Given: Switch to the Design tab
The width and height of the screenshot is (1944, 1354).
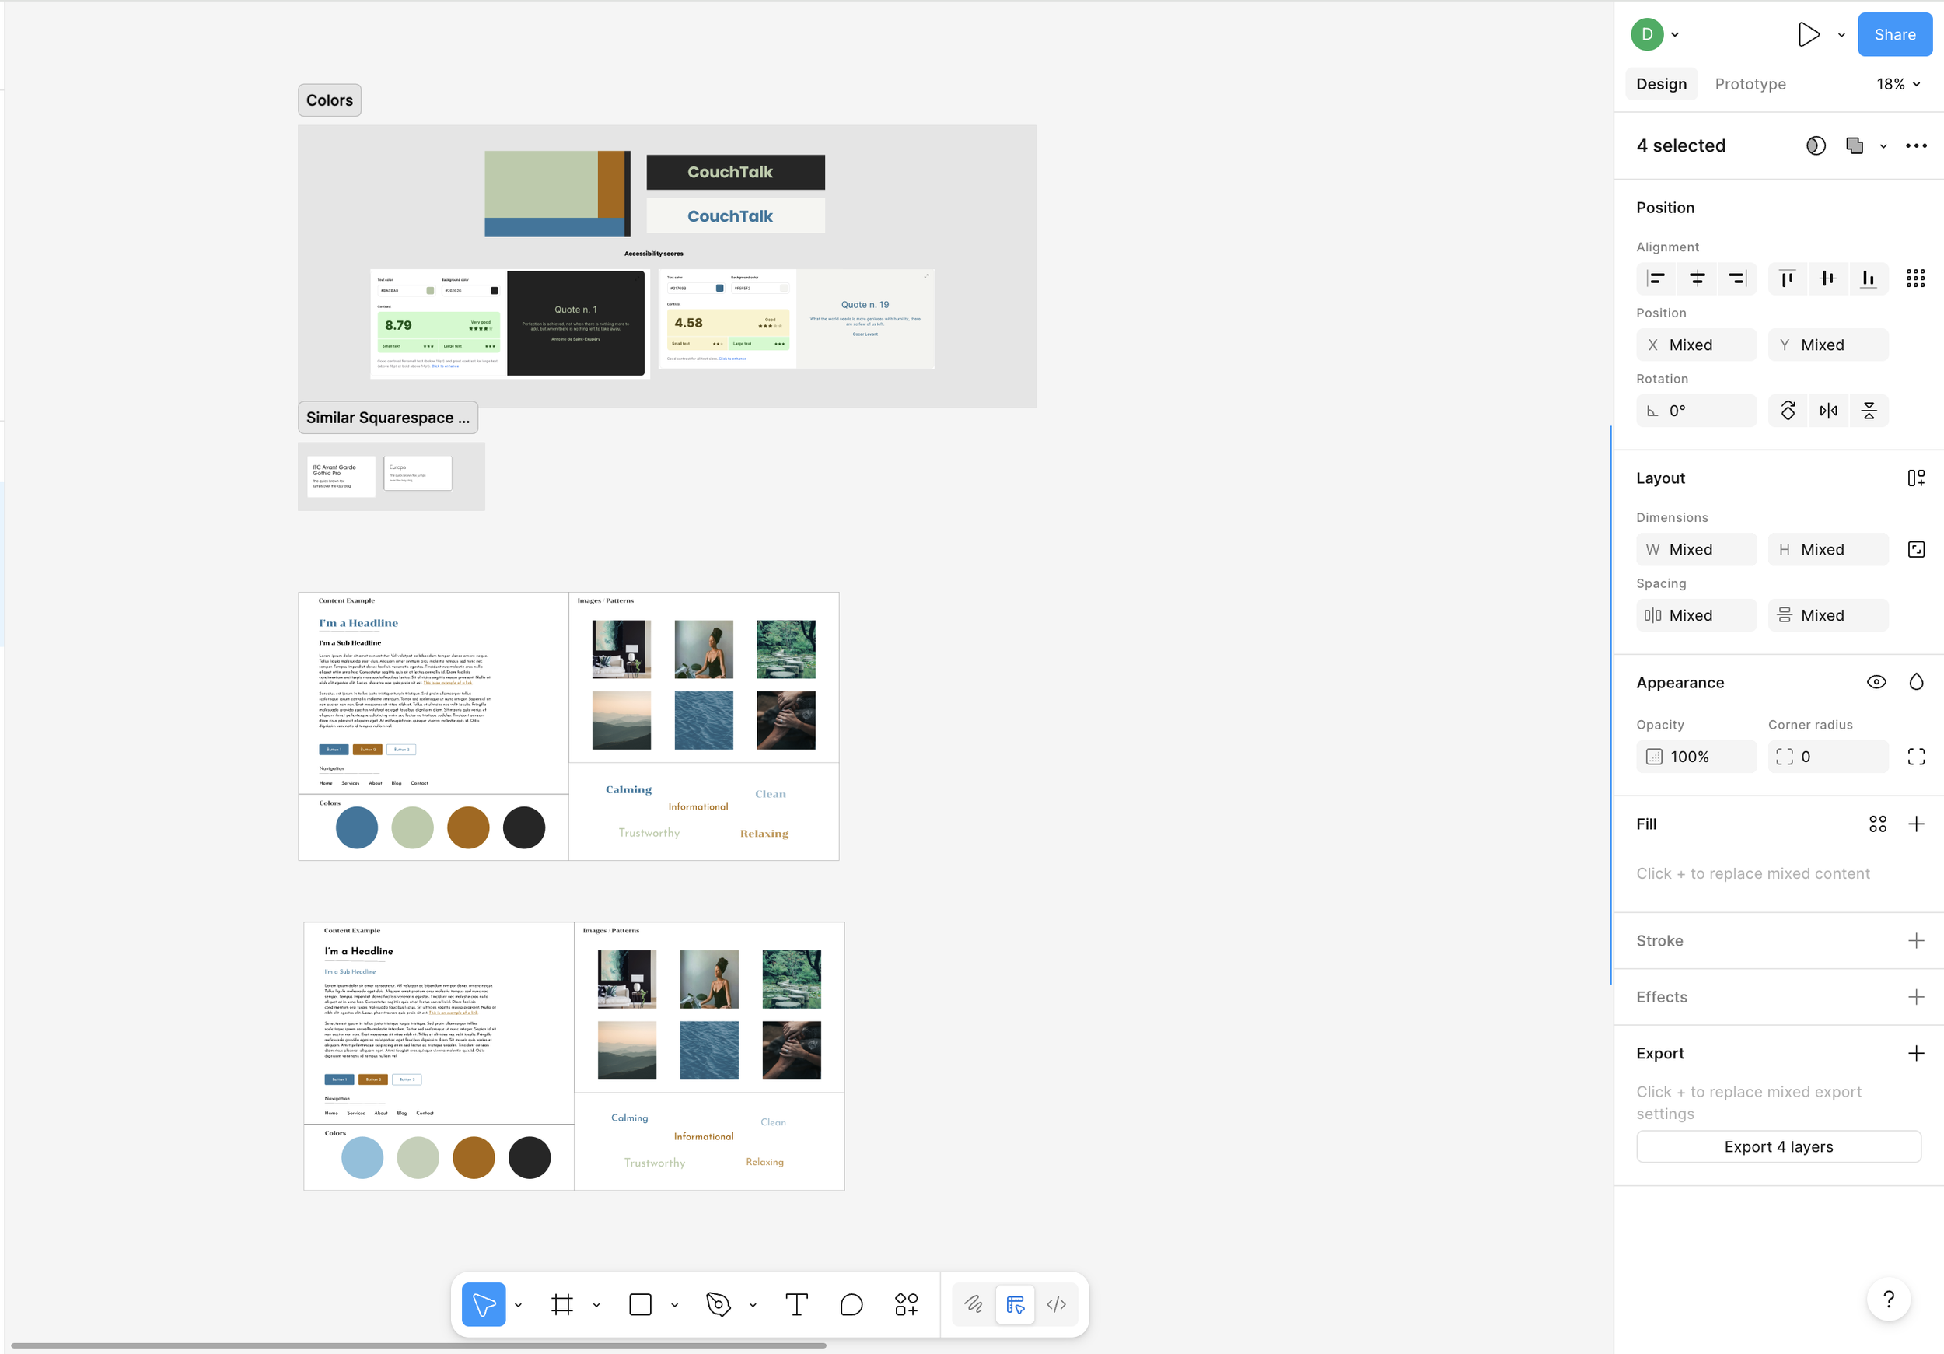Looking at the screenshot, I should point(1660,84).
